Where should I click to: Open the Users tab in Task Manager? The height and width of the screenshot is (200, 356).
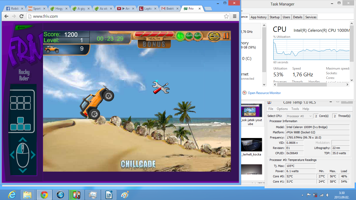tap(286, 17)
